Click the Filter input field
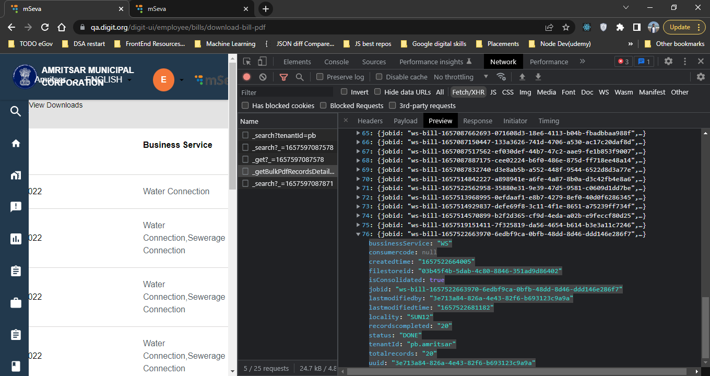 pos(286,92)
